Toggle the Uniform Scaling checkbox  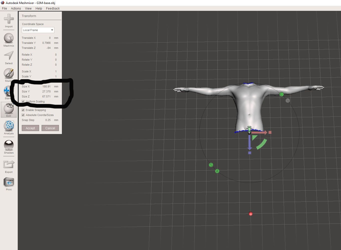23,101
